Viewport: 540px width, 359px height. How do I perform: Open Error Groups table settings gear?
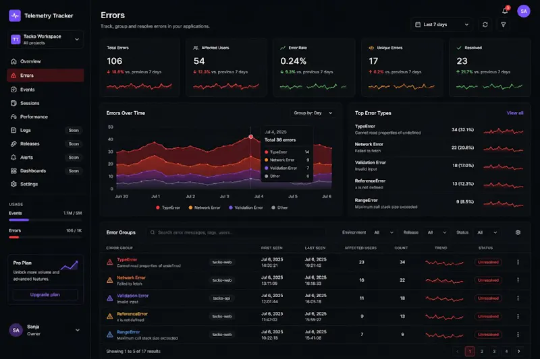(518, 232)
